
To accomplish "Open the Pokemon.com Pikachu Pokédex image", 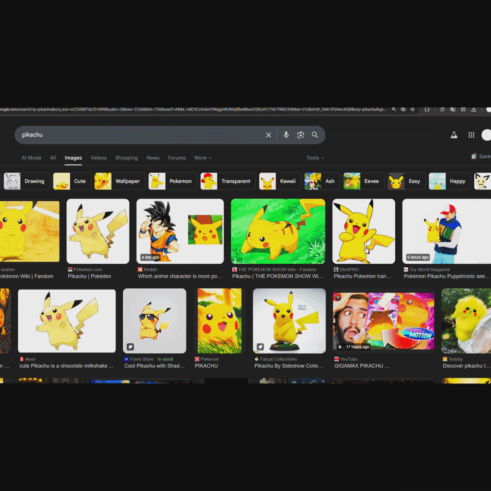I will [x=98, y=231].
